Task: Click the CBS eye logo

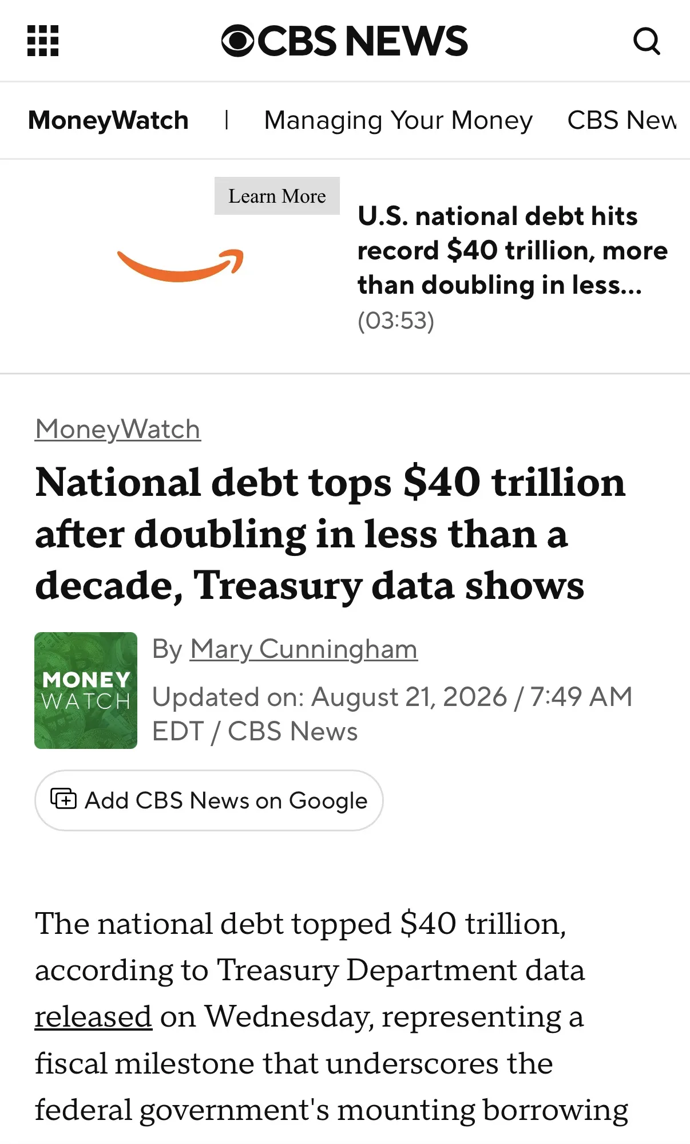Action: (x=237, y=41)
